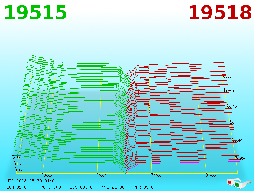
Task: Click the NYC 21:00 clock text
Action: pyautogui.click(x=113, y=187)
